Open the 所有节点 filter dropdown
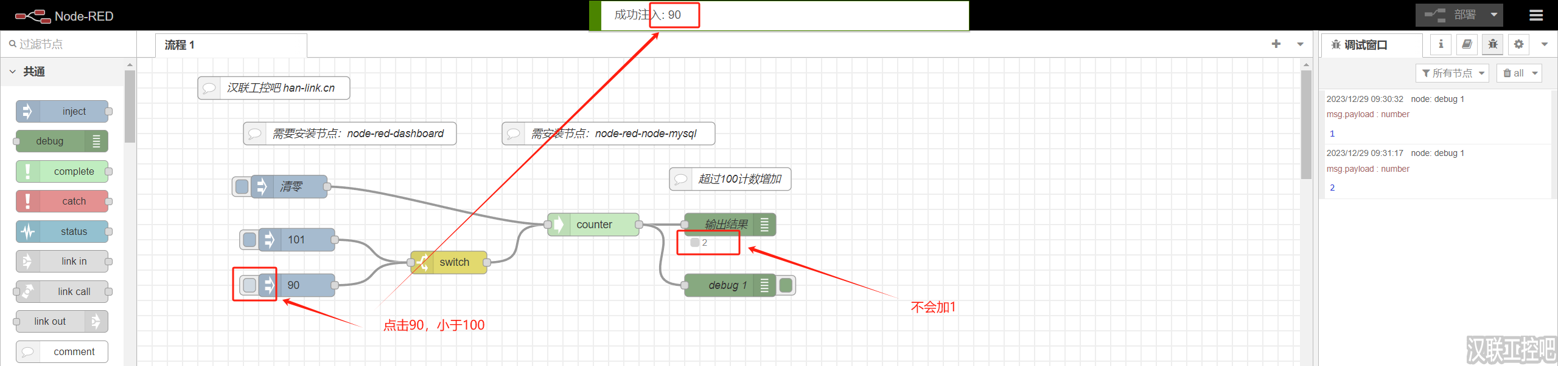Image resolution: width=1558 pixels, height=366 pixels. tap(1452, 73)
